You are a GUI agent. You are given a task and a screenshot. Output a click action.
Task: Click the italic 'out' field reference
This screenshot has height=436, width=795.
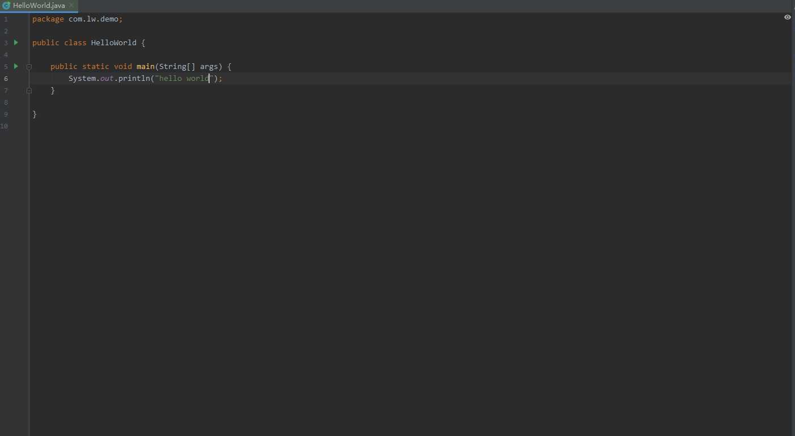[107, 78]
